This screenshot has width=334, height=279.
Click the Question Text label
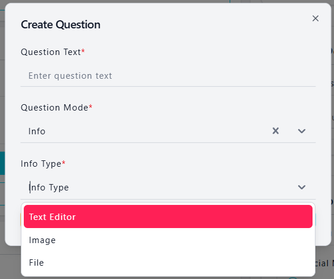point(50,52)
